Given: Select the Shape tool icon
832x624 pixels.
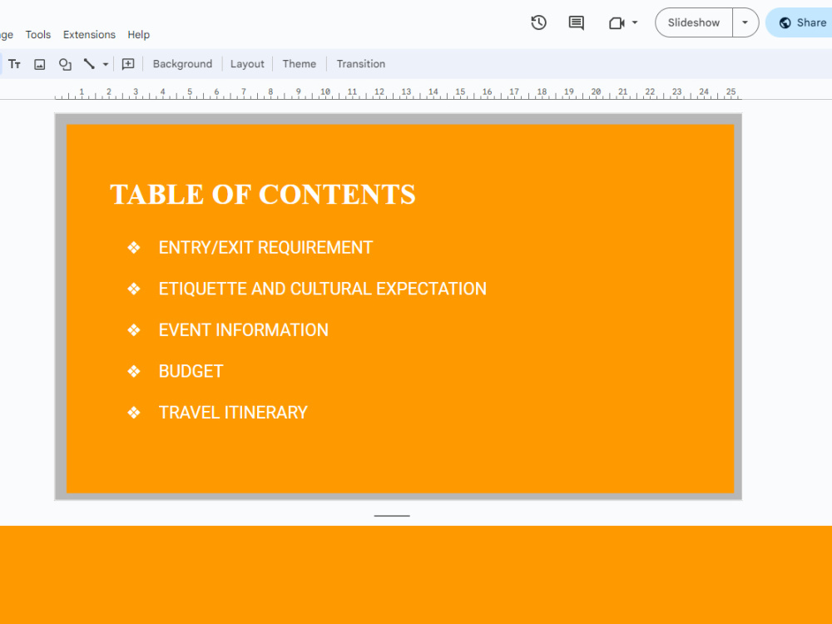Looking at the screenshot, I should tap(65, 64).
